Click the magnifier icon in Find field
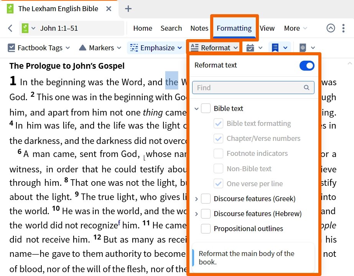 coord(306,88)
